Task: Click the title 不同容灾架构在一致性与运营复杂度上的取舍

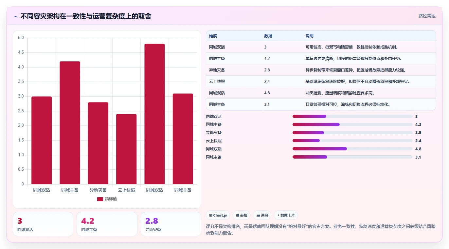Action: [x=86, y=16]
